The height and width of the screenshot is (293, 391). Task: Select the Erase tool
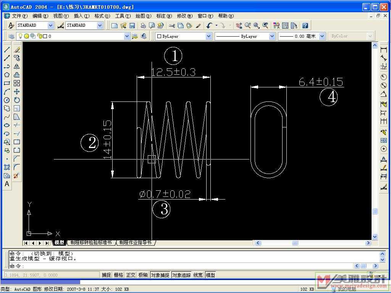17,50
